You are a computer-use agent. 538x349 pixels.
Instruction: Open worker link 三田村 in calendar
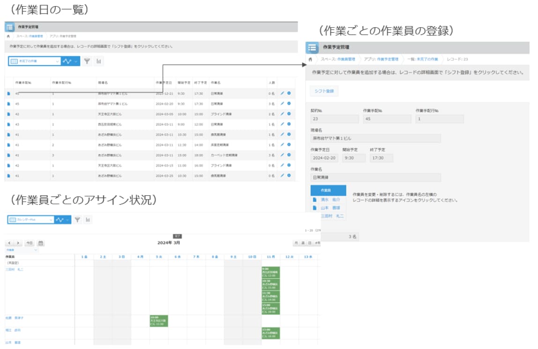coord(15,269)
